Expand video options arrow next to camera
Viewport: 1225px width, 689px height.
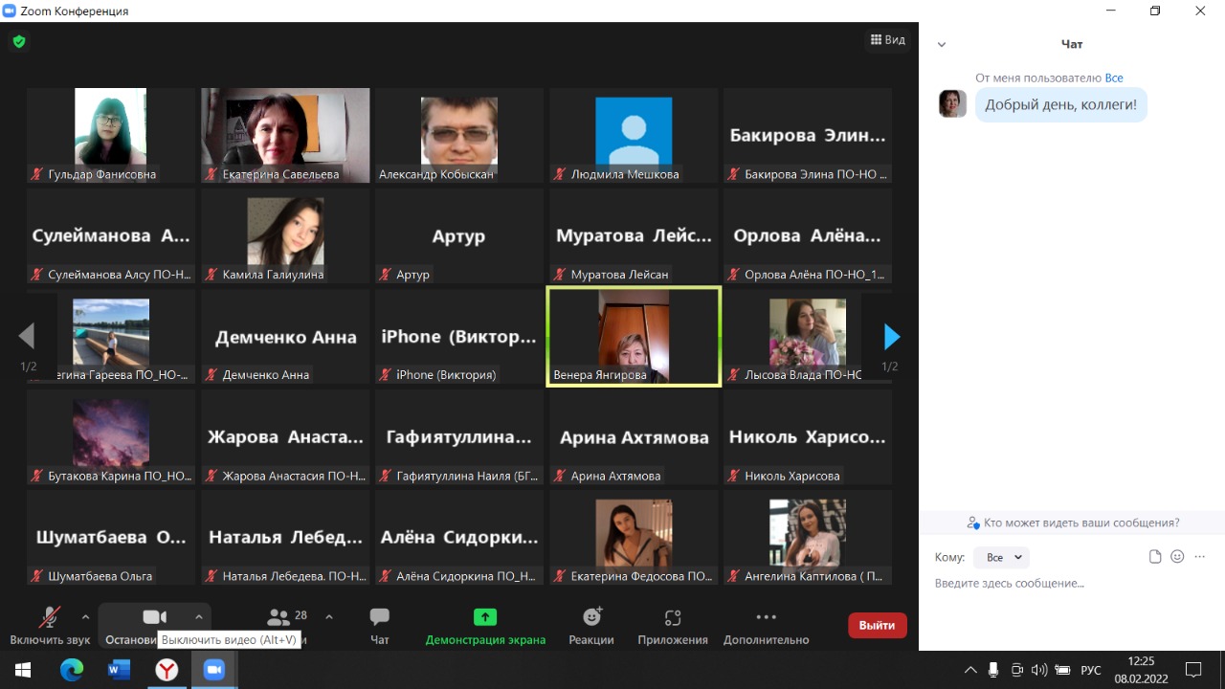(199, 617)
